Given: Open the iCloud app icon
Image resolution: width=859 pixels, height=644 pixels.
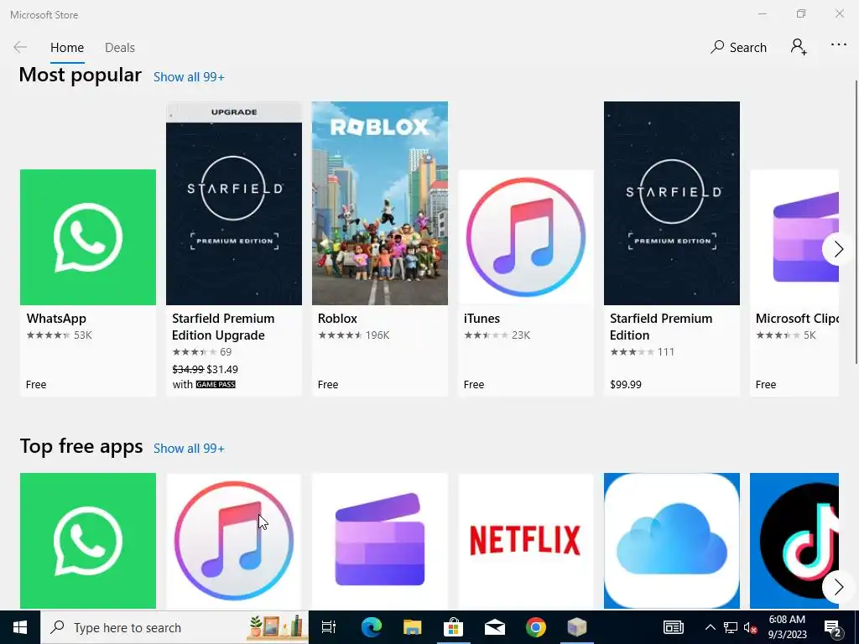Looking at the screenshot, I should [672, 541].
